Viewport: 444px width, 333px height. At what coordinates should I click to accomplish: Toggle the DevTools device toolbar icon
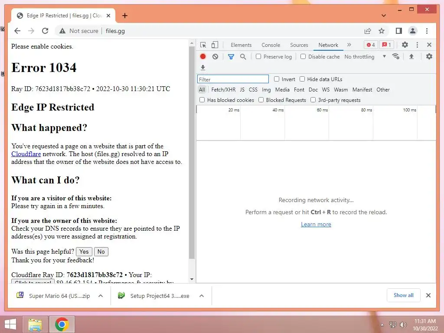click(215, 45)
